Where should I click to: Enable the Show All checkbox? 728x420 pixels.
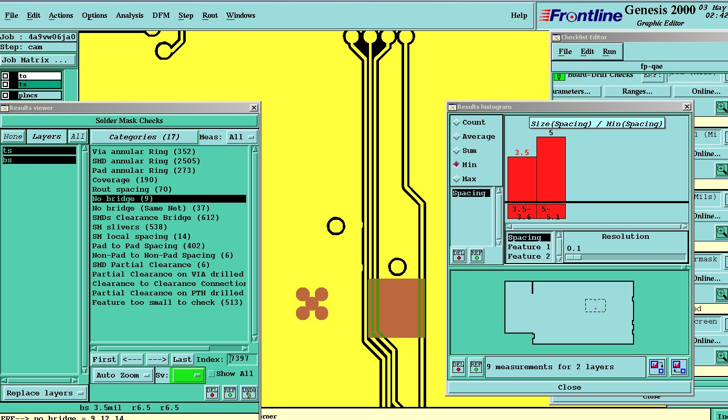click(x=211, y=374)
